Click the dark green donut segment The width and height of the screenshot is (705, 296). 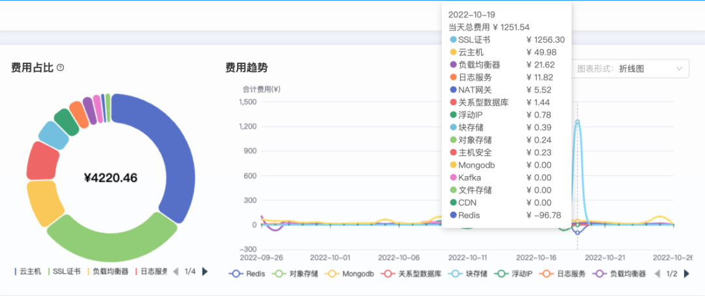click(67, 122)
